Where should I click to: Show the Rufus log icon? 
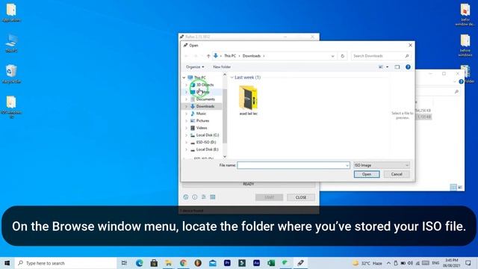212,197
